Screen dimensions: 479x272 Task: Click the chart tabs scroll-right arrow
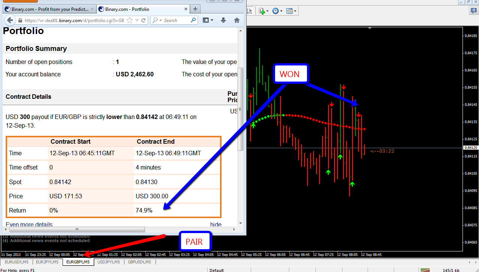tap(476, 262)
